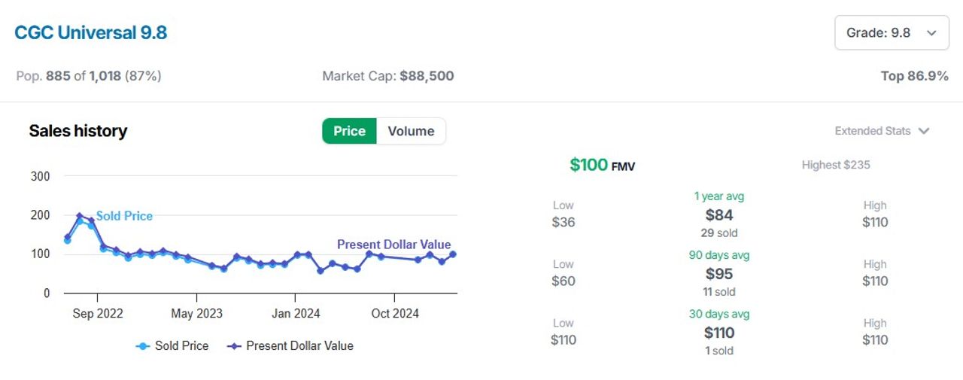Select the Price chart toggle
This screenshot has height=380, width=963.
point(350,131)
